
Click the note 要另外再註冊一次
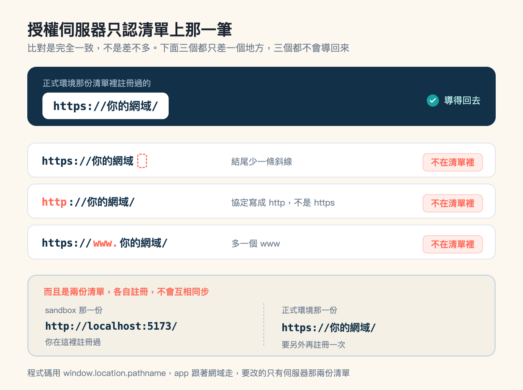(x=313, y=345)
